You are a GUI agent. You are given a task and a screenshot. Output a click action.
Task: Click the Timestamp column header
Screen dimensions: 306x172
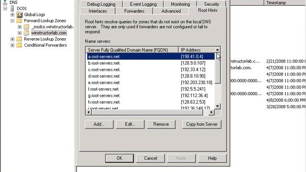pos(285,3)
